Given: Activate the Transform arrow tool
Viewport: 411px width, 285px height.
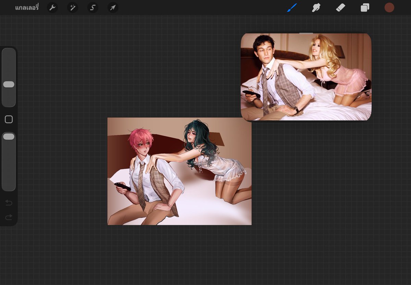Looking at the screenshot, I should 113,8.
